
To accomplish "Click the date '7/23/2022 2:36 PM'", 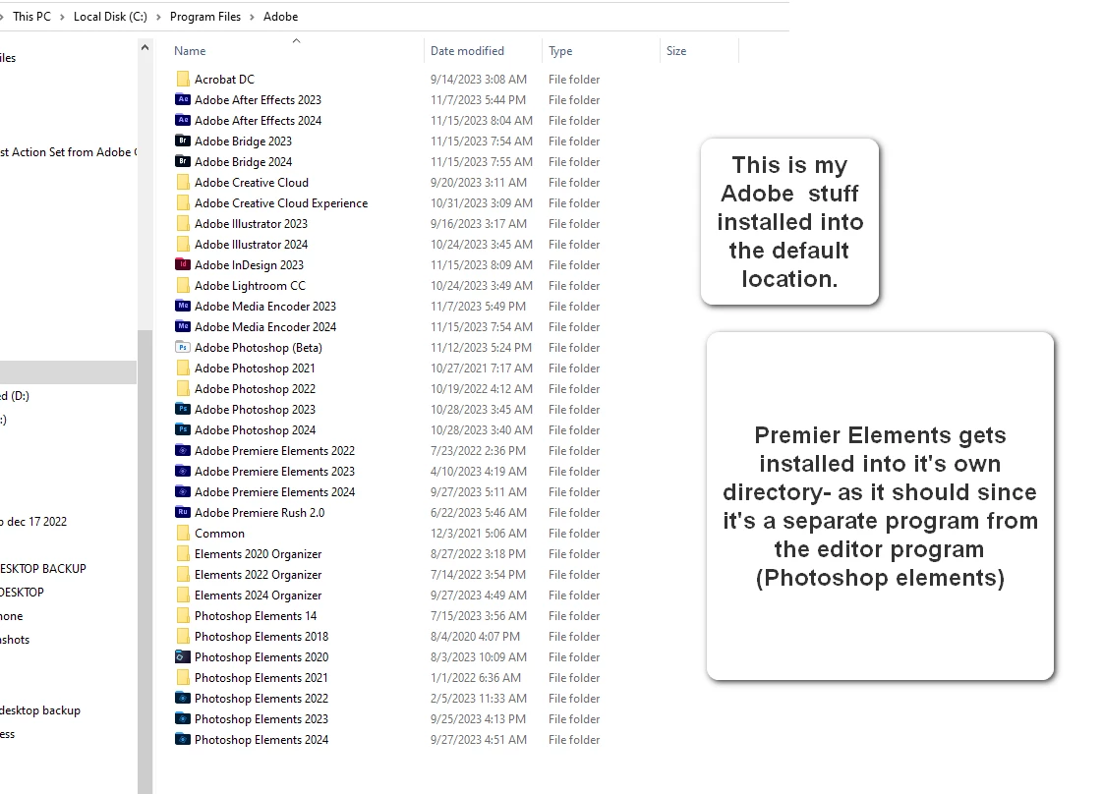I will (479, 451).
